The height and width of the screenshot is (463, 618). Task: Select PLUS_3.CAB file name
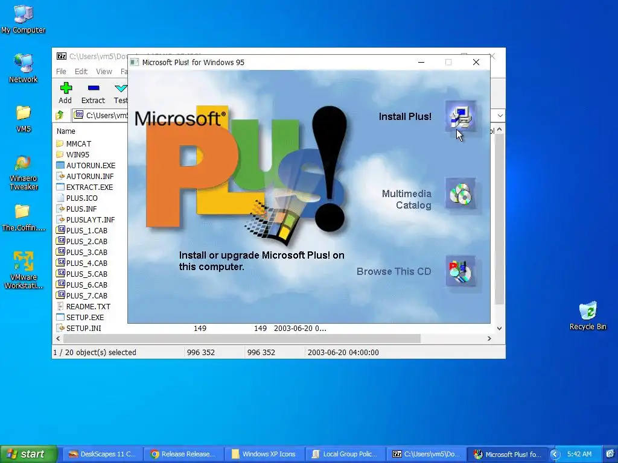pyautogui.click(x=87, y=252)
